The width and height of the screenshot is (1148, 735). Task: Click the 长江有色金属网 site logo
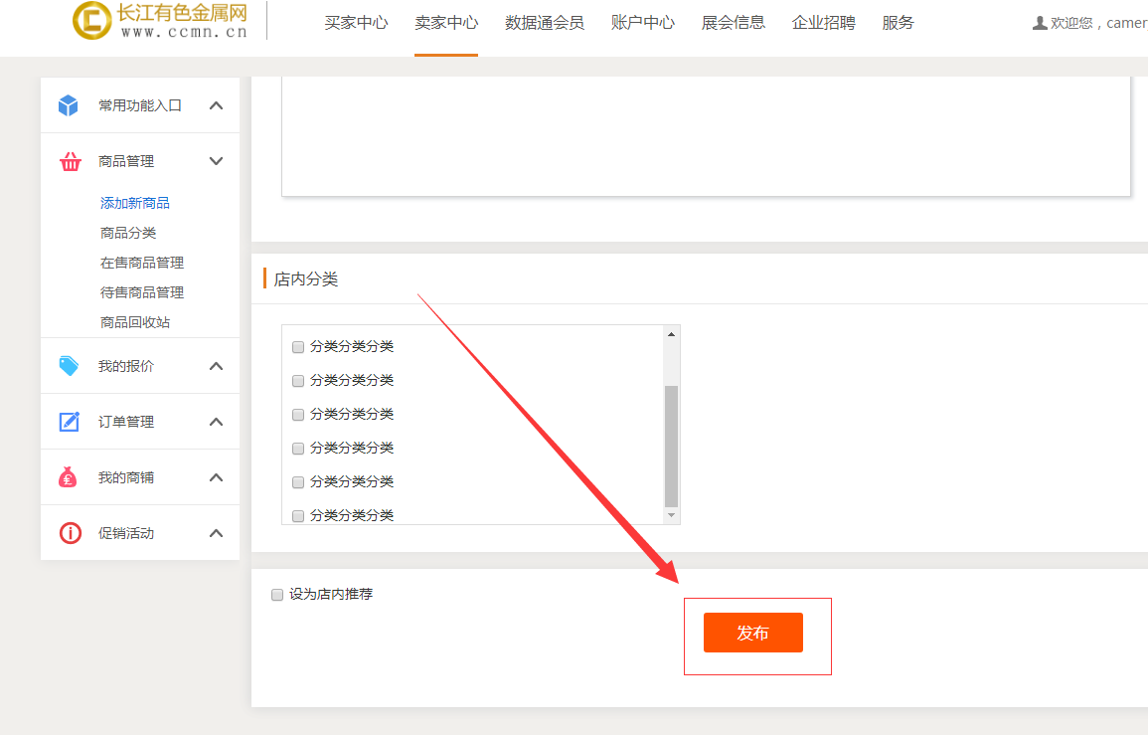(x=160, y=21)
